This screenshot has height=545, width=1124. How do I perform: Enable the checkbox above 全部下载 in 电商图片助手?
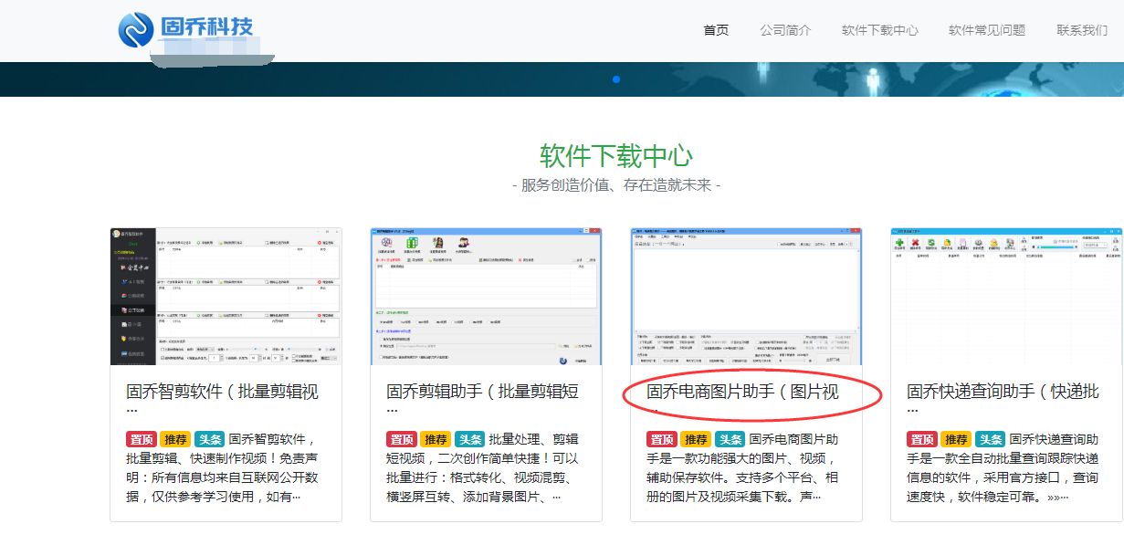(805, 336)
